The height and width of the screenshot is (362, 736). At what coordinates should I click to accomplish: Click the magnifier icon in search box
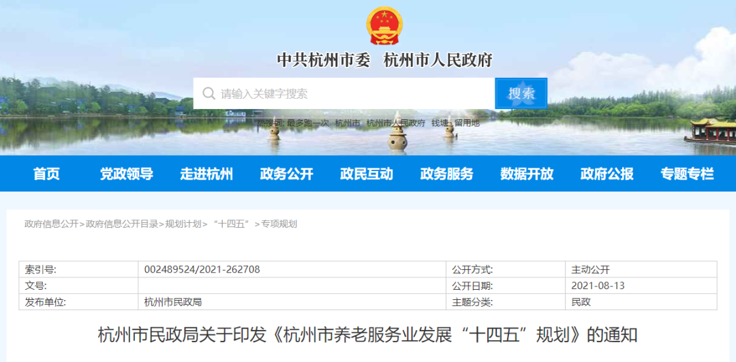tap(209, 93)
